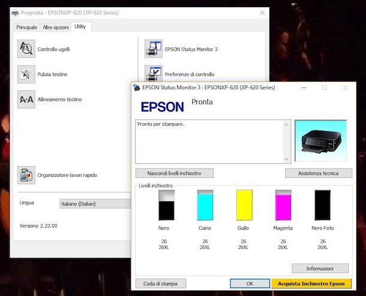Screen dimensions: 366x296
Task: Click the Nero ink level bar
Action: 166,205
